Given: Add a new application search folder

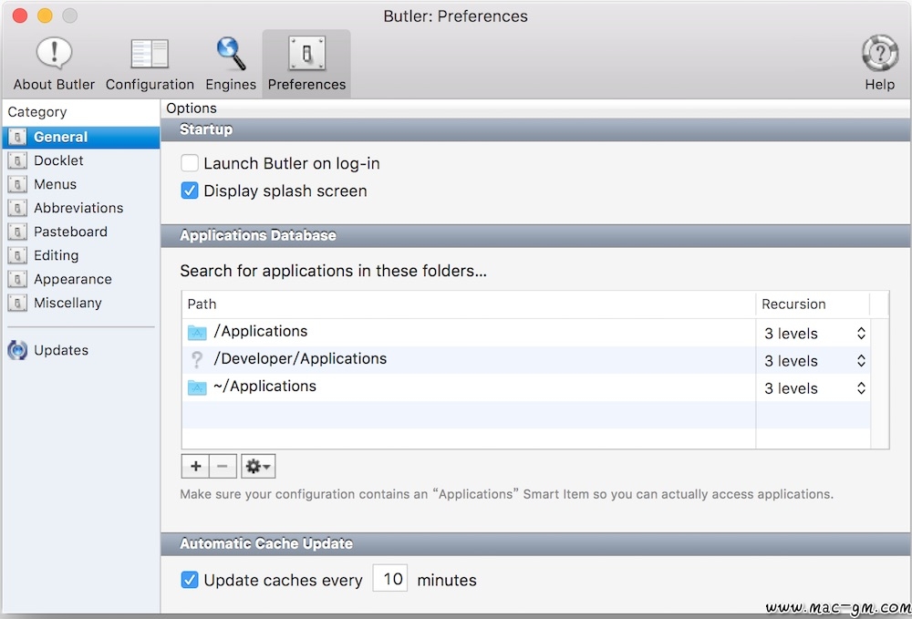Looking at the screenshot, I should [195, 466].
